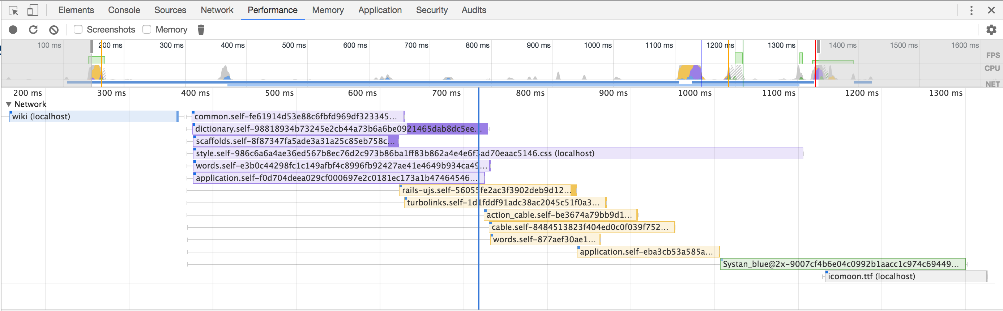The image size is (1003, 311).
Task: Go to the Application tab
Action: coord(380,10)
